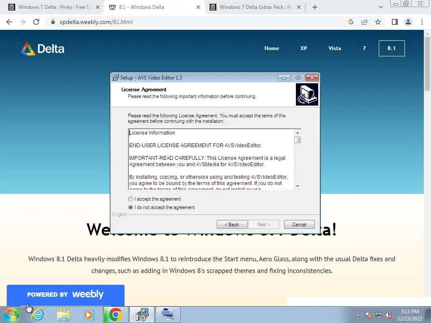Open the clock showing 3:13 PM
This screenshot has height=323, width=431.
(410, 315)
